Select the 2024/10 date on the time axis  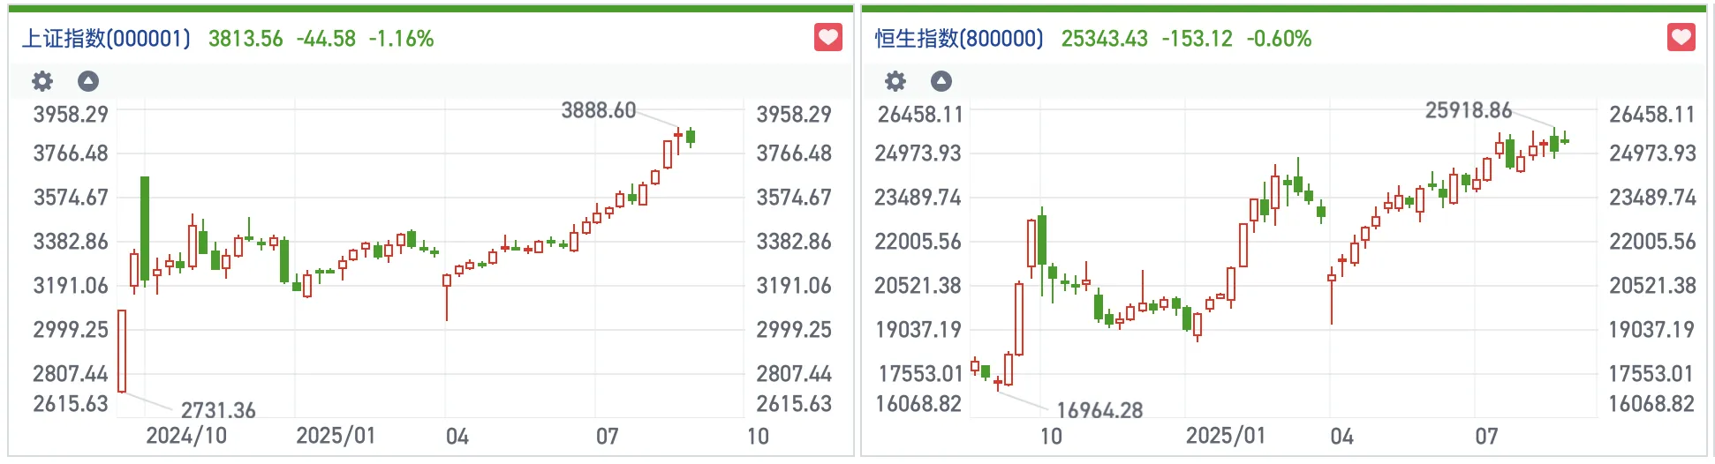coord(186,436)
